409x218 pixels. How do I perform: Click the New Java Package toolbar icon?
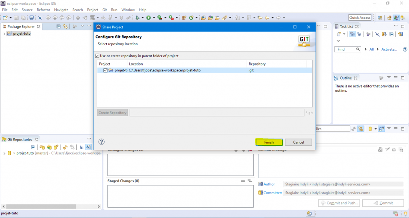point(184,18)
